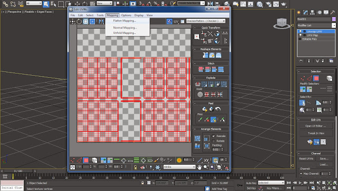The height and width of the screenshot is (191, 338).
Task: Toggle the lock selection padlock icon
Action: 135,167
